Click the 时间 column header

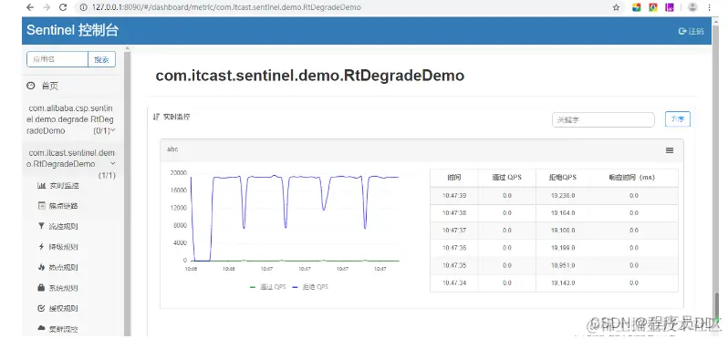pos(454,178)
